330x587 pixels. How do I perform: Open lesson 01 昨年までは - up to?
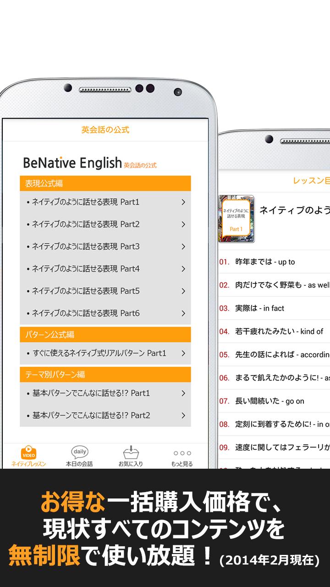pos(274,262)
